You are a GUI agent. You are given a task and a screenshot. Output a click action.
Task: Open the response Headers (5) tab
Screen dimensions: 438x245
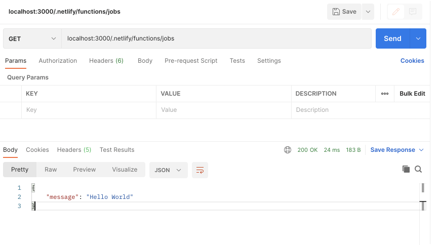[74, 150]
